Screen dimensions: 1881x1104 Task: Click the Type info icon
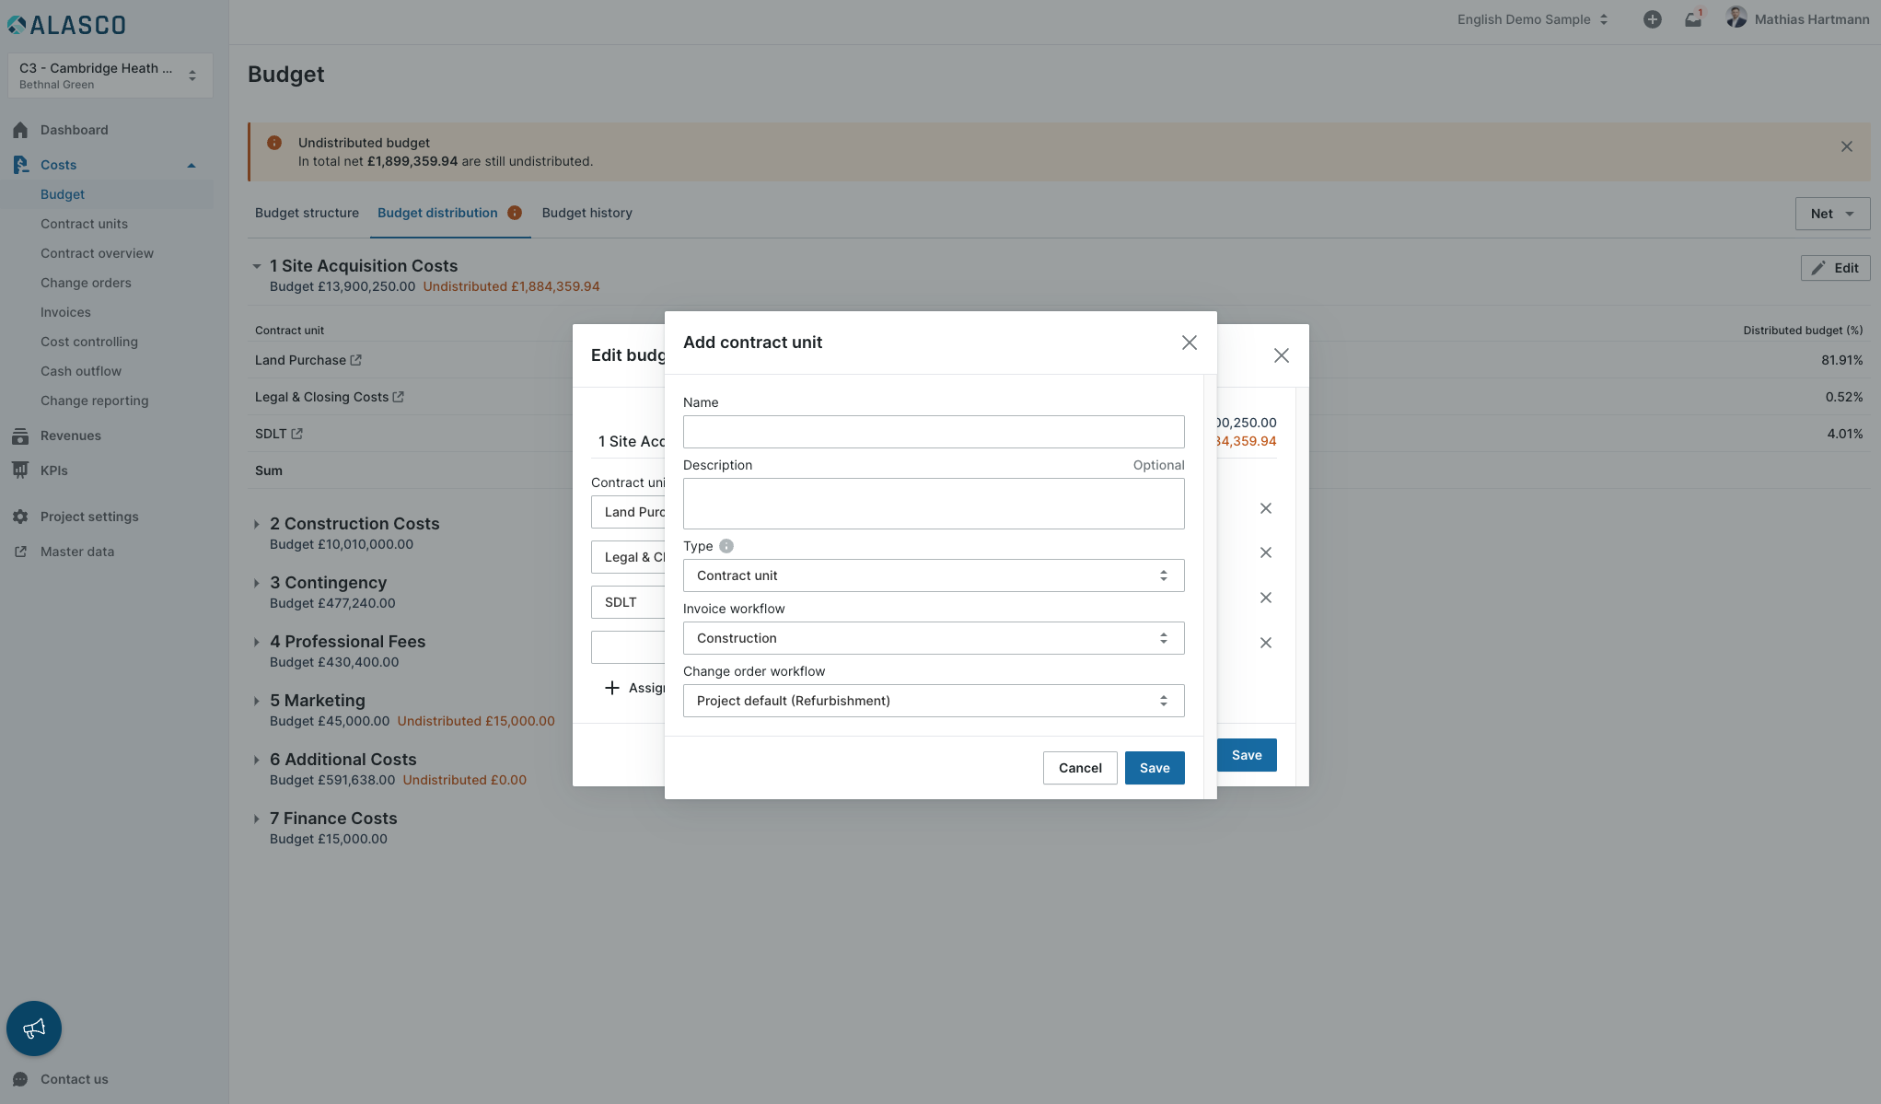[726, 546]
